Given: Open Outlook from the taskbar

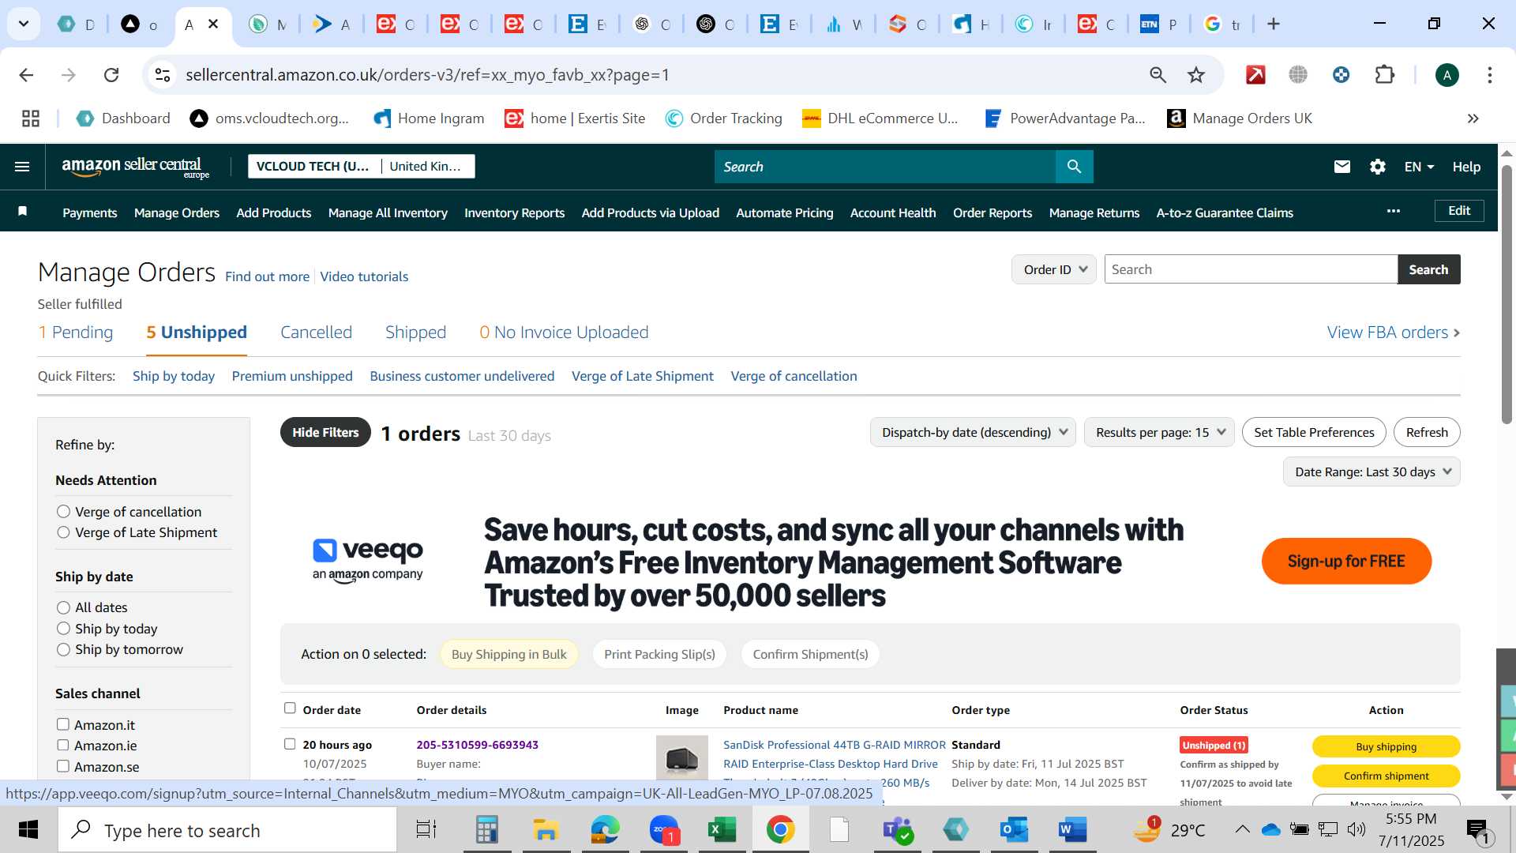Looking at the screenshot, I should 1014,830.
